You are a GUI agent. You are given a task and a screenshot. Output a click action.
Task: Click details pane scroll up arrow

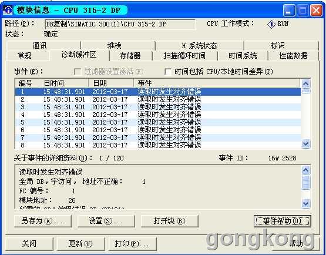tap(305, 170)
